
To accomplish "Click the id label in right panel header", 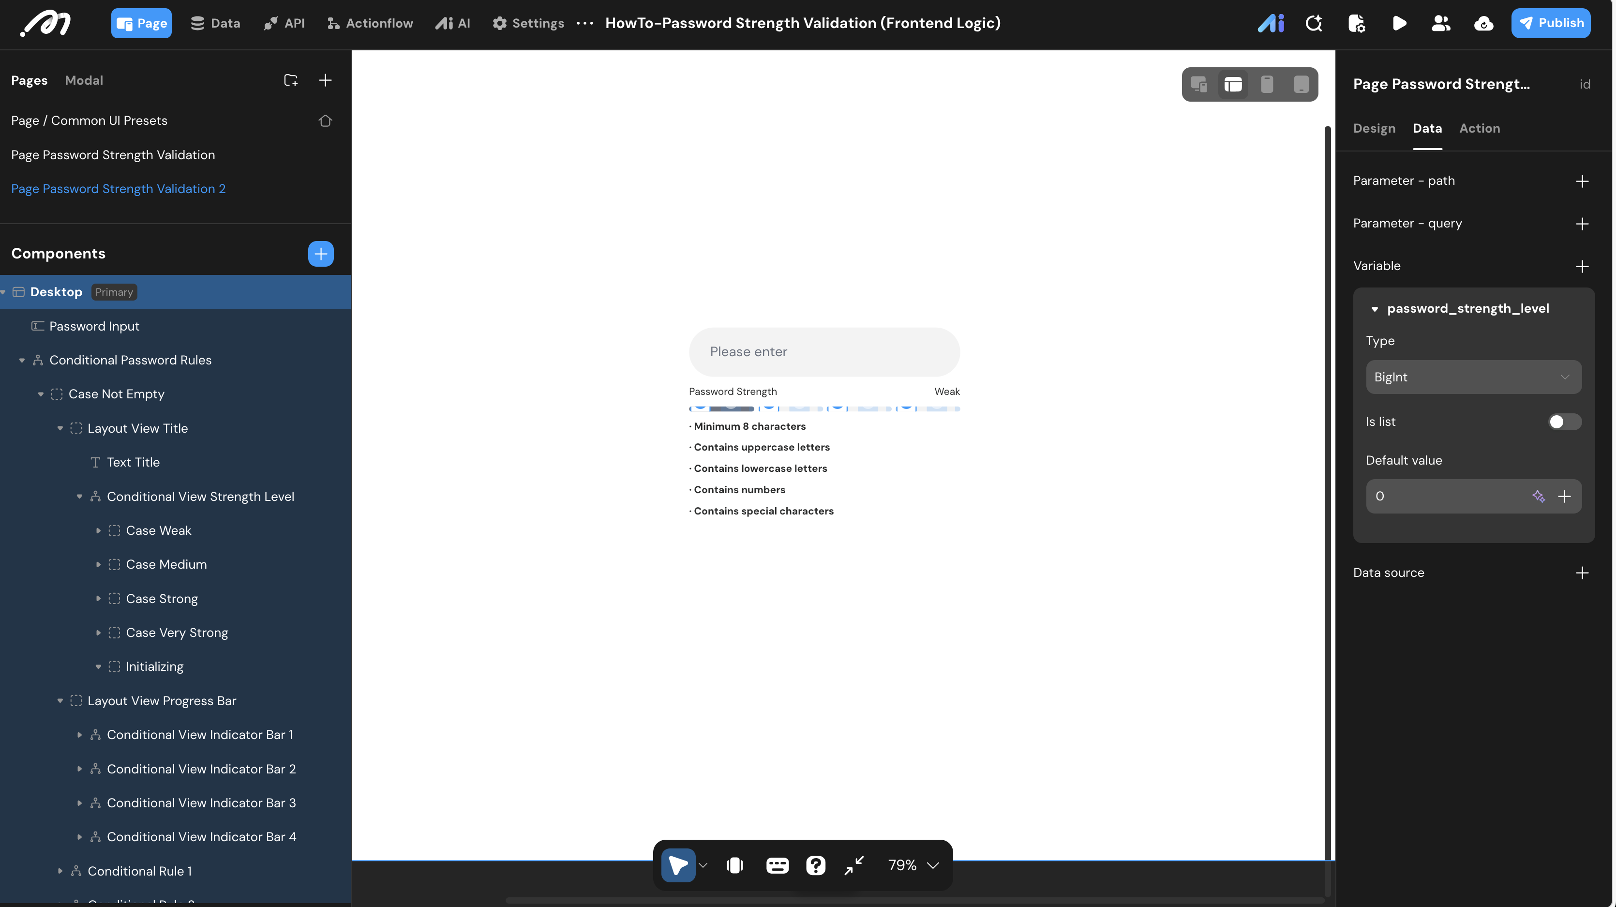I will [x=1585, y=84].
